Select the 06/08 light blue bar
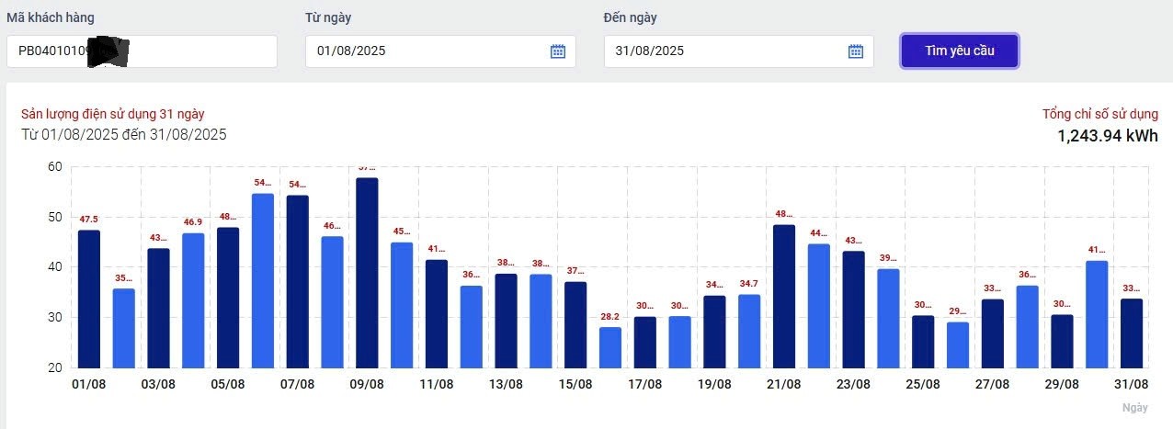Screen dimensions: 1173x429 click(x=263, y=281)
